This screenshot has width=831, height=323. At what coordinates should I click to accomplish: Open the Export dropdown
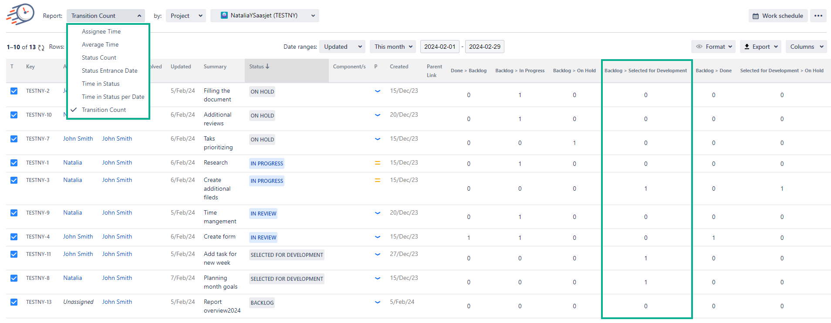click(x=760, y=47)
